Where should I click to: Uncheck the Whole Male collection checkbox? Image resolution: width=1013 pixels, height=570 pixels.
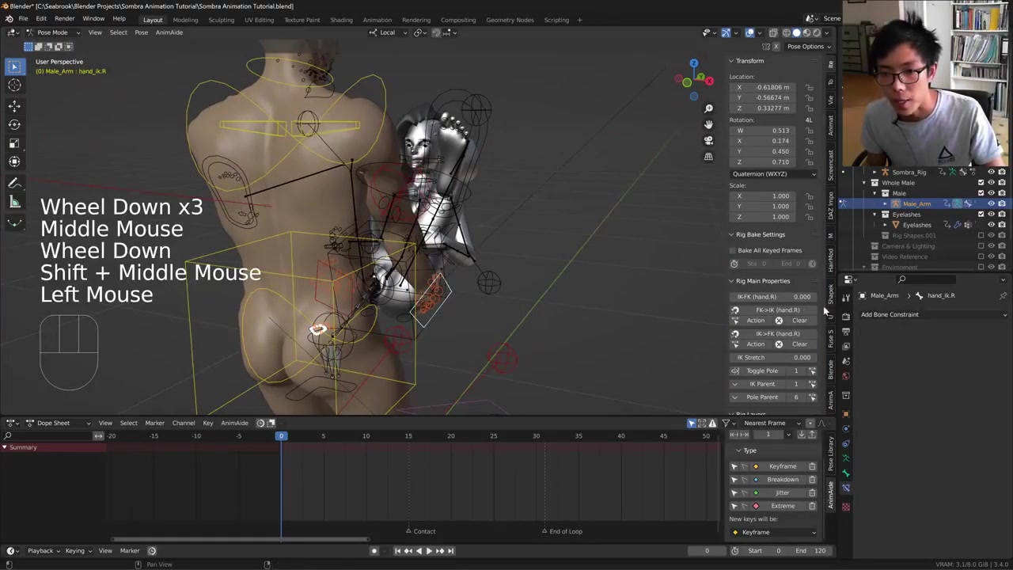coord(981,183)
